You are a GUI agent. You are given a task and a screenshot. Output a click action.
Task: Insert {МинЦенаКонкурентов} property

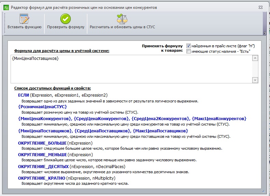(x=45, y=119)
